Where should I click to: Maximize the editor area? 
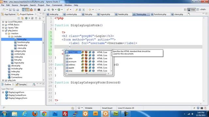pyautogui.click(x=206, y=14)
